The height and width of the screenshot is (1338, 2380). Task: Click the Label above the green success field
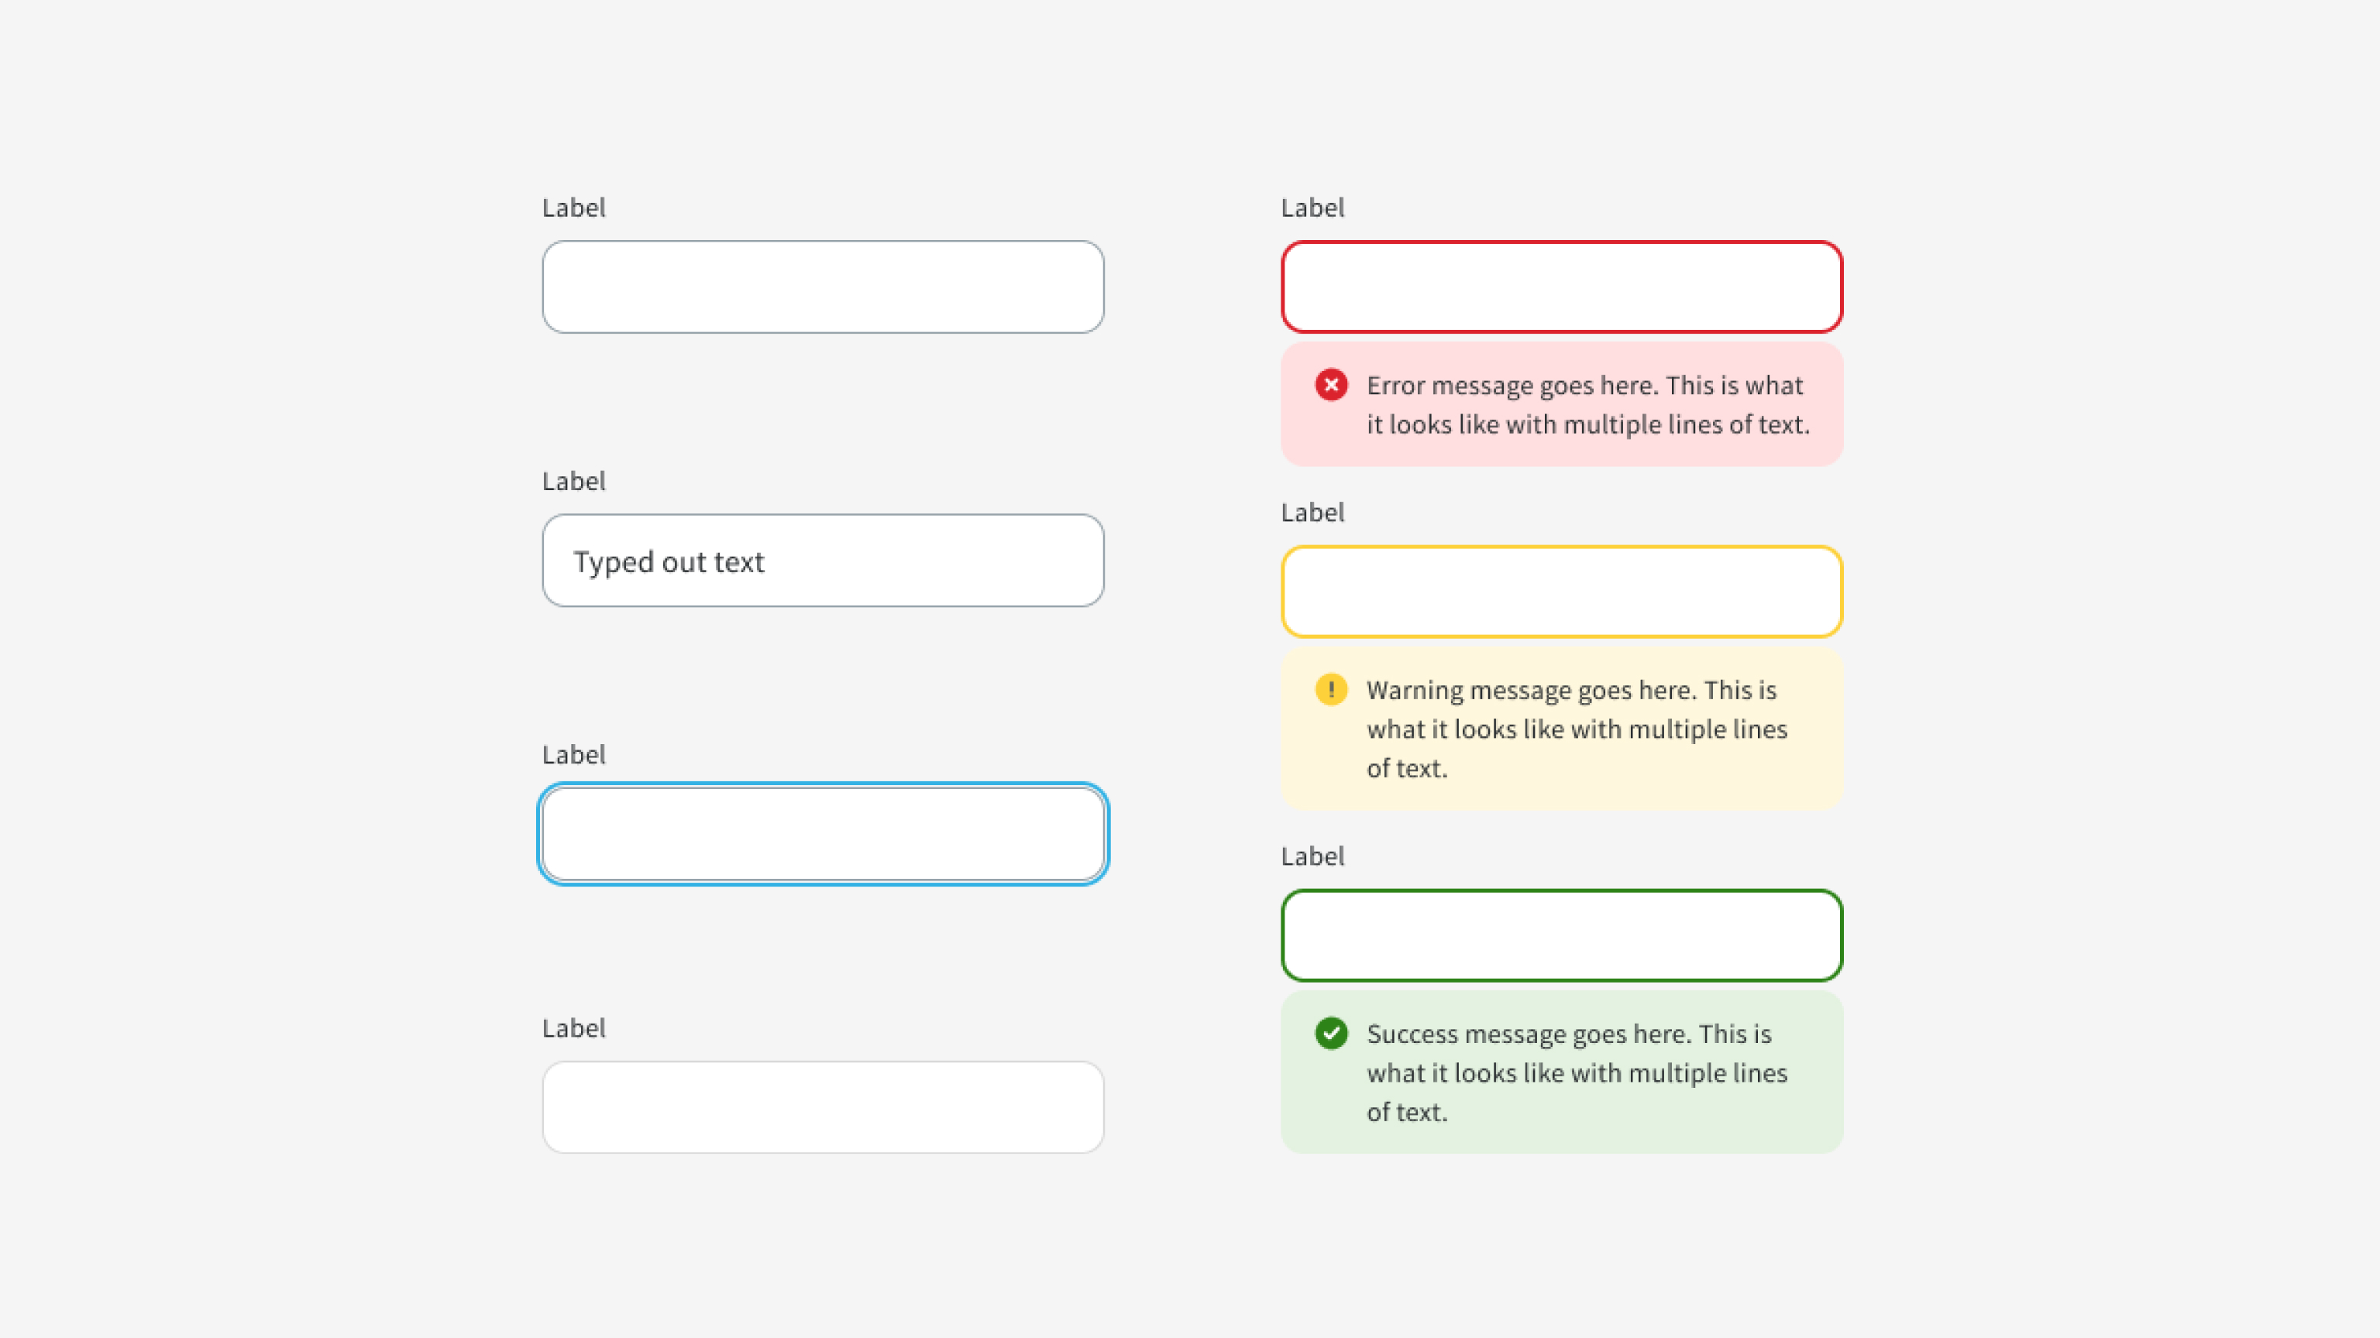tap(1312, 856)
